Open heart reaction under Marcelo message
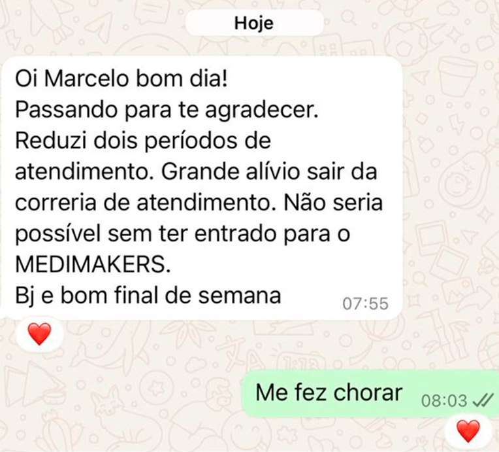Image resolution: width=499 pixels, height=452 pixels. pyautogui.click(x=39, y=334)
